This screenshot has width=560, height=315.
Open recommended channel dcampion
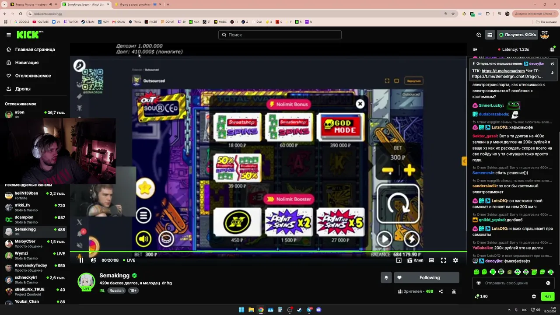click(35, 219)
